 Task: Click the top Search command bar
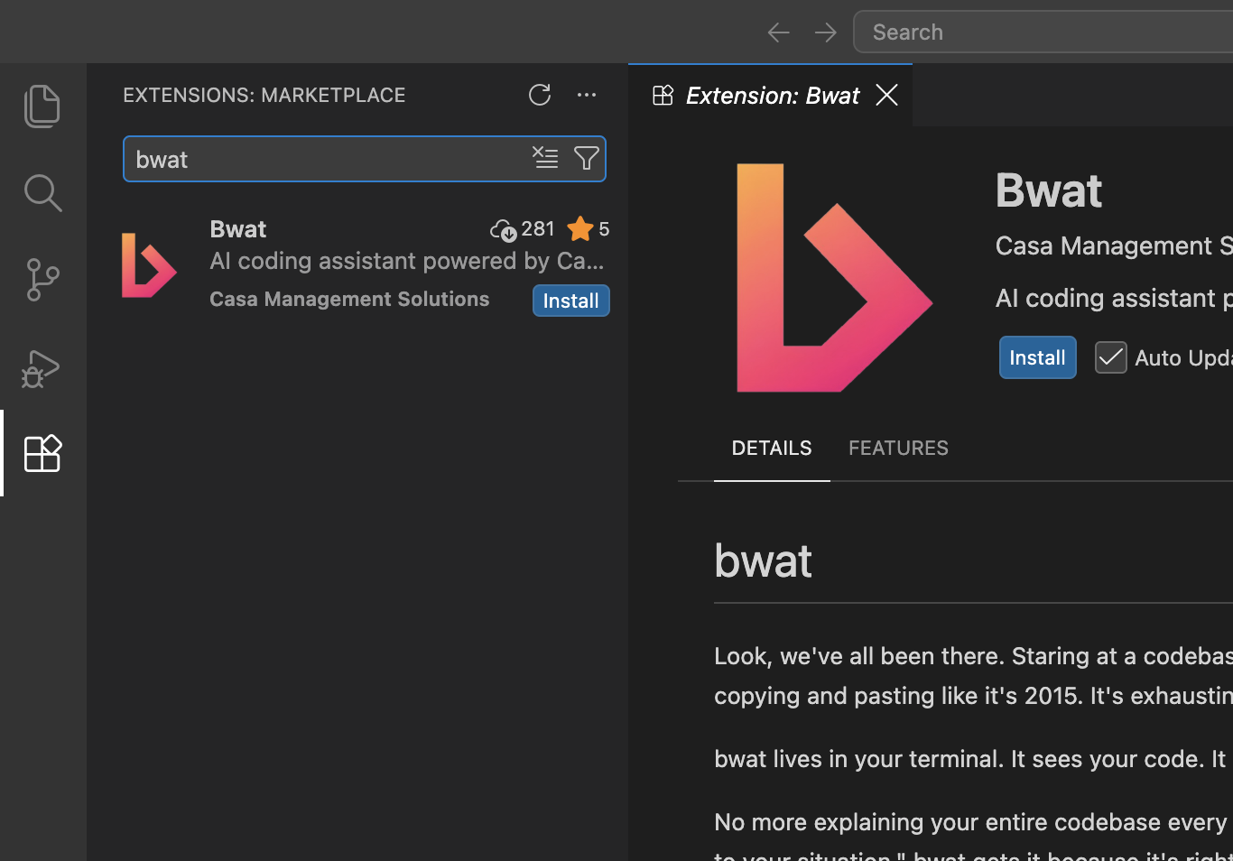point(1043,32)
